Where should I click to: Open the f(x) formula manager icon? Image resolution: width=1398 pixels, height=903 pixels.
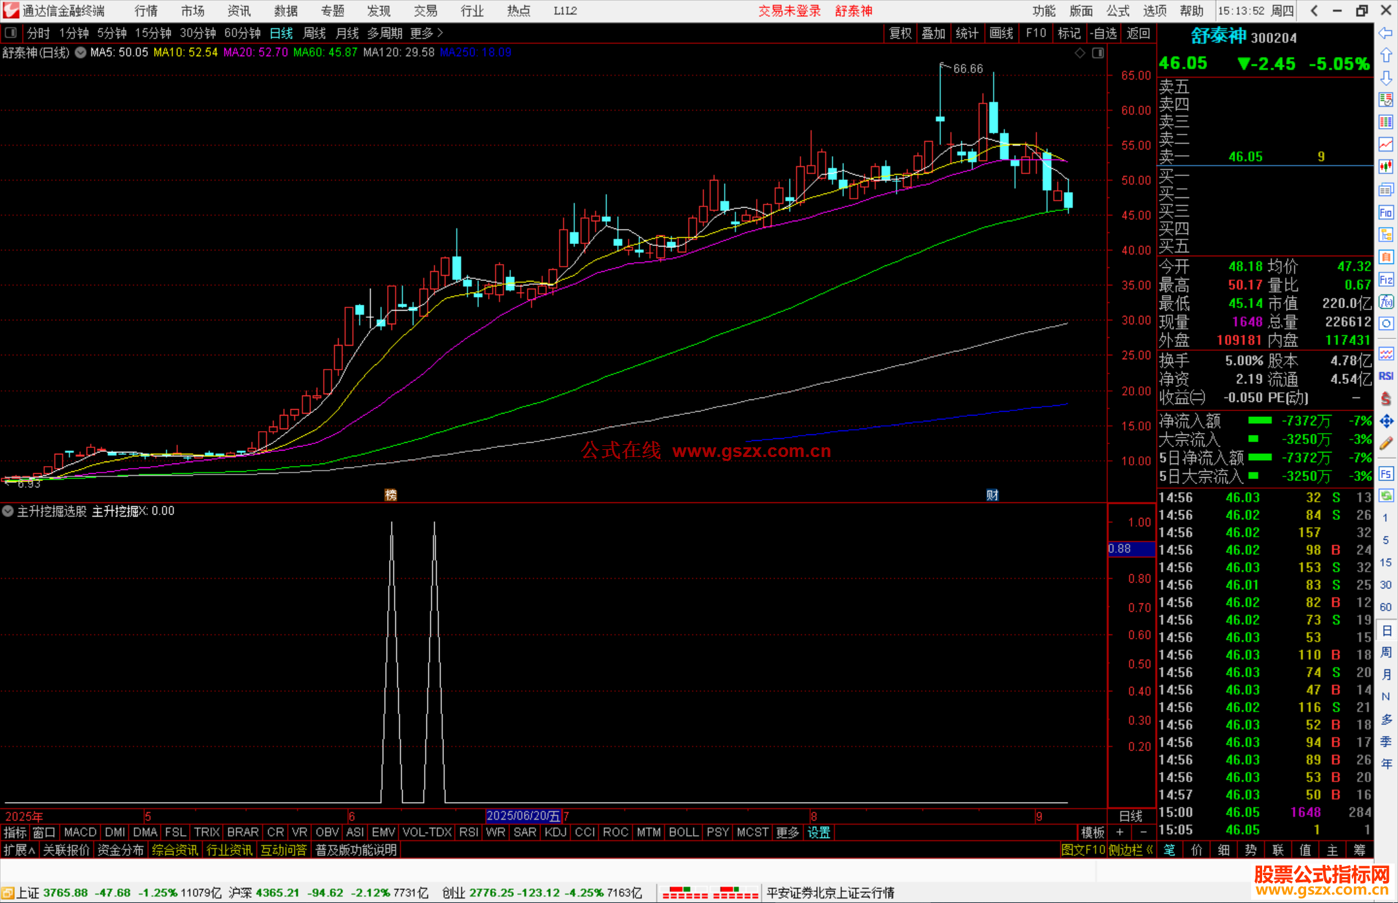coord(1386,302)
